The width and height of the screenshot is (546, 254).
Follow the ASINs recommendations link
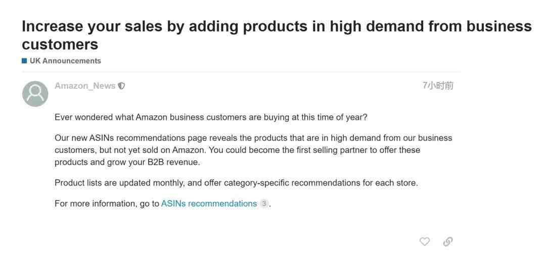[x=209, y=204]
